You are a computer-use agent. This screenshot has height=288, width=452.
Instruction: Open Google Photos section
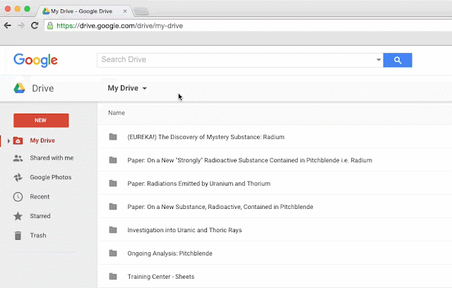coord(51,177)
